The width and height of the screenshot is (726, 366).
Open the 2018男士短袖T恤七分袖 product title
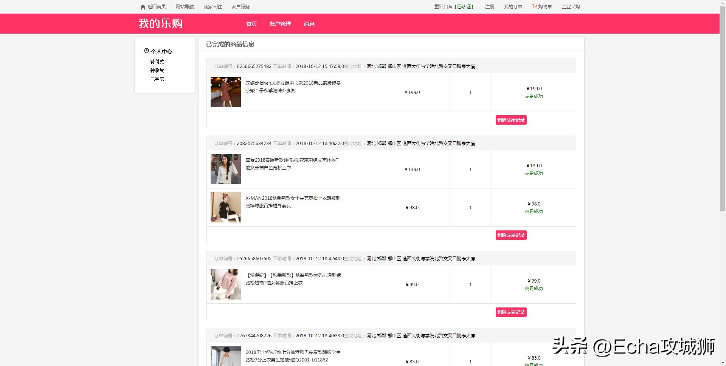(293, 356)
